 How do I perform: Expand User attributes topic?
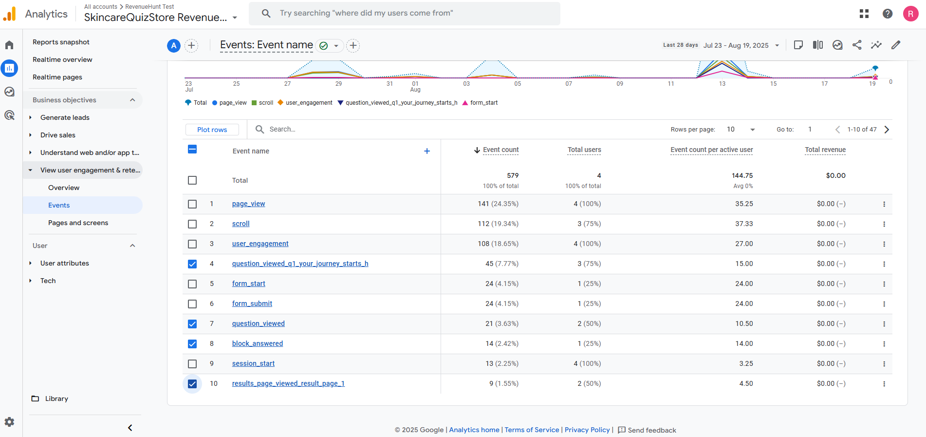pyautogui.click(x=30, y=263)
